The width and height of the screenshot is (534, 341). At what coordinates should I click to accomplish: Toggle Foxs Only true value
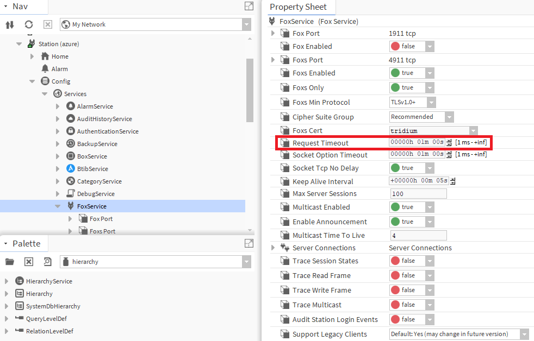(412, 88)
